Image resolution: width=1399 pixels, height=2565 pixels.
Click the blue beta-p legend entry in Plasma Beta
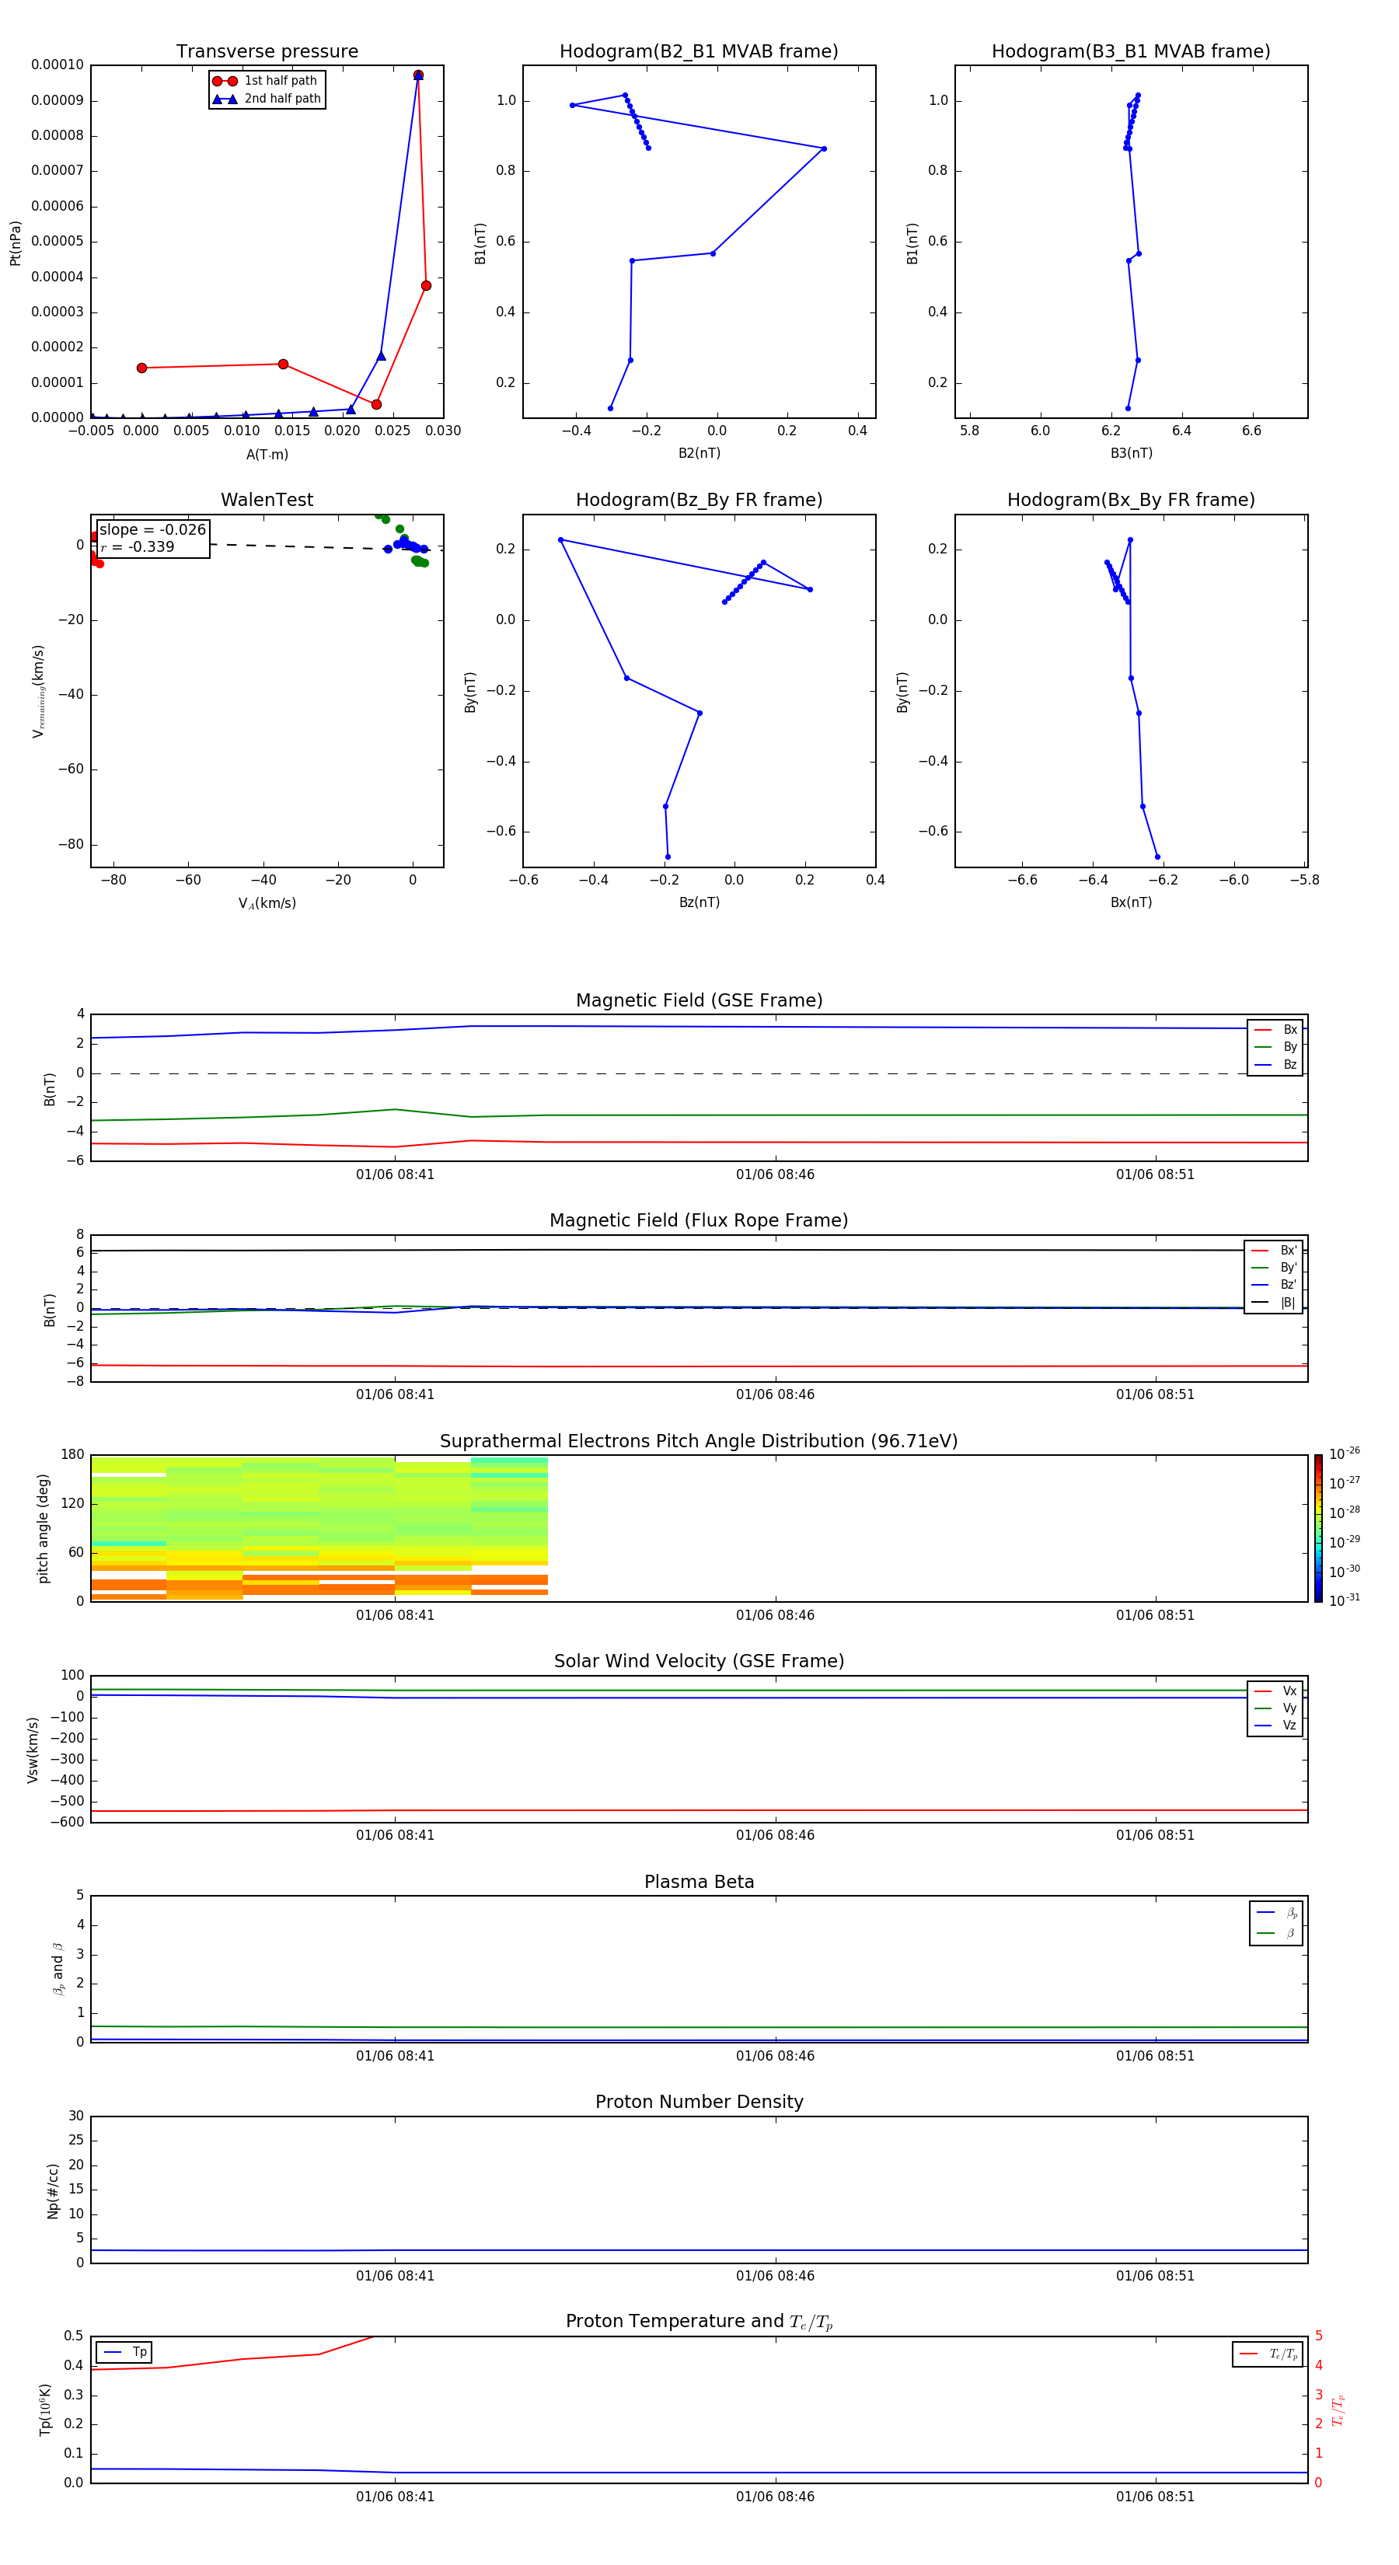(1276, 1913)
